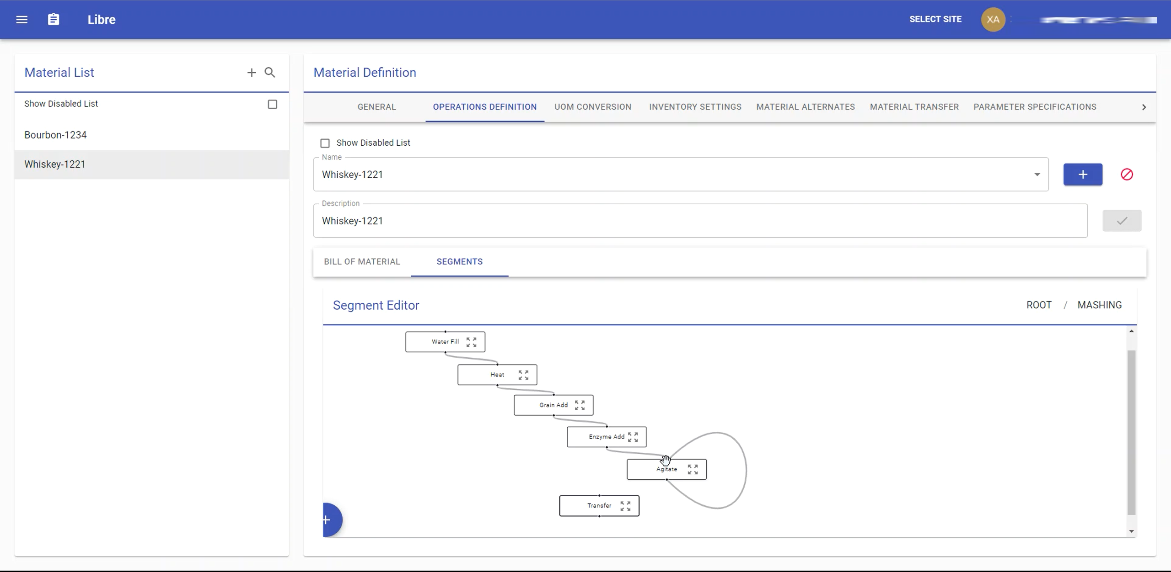Viewport: 1171px width, 572px height.
Task: Toggle Show Disabled List in Operations Definition
Action: (x=325, y=143)
